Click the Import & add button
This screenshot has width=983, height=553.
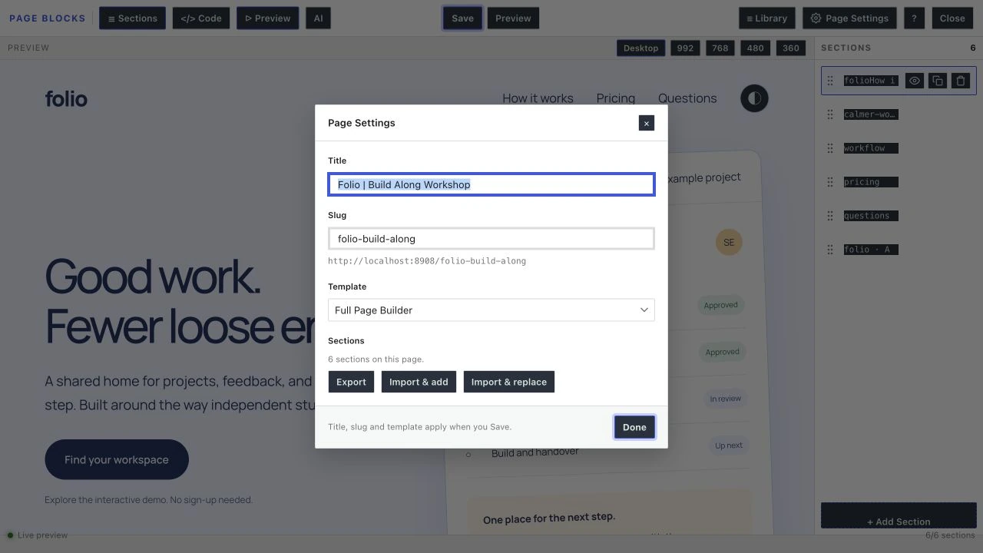pos(419,382)
